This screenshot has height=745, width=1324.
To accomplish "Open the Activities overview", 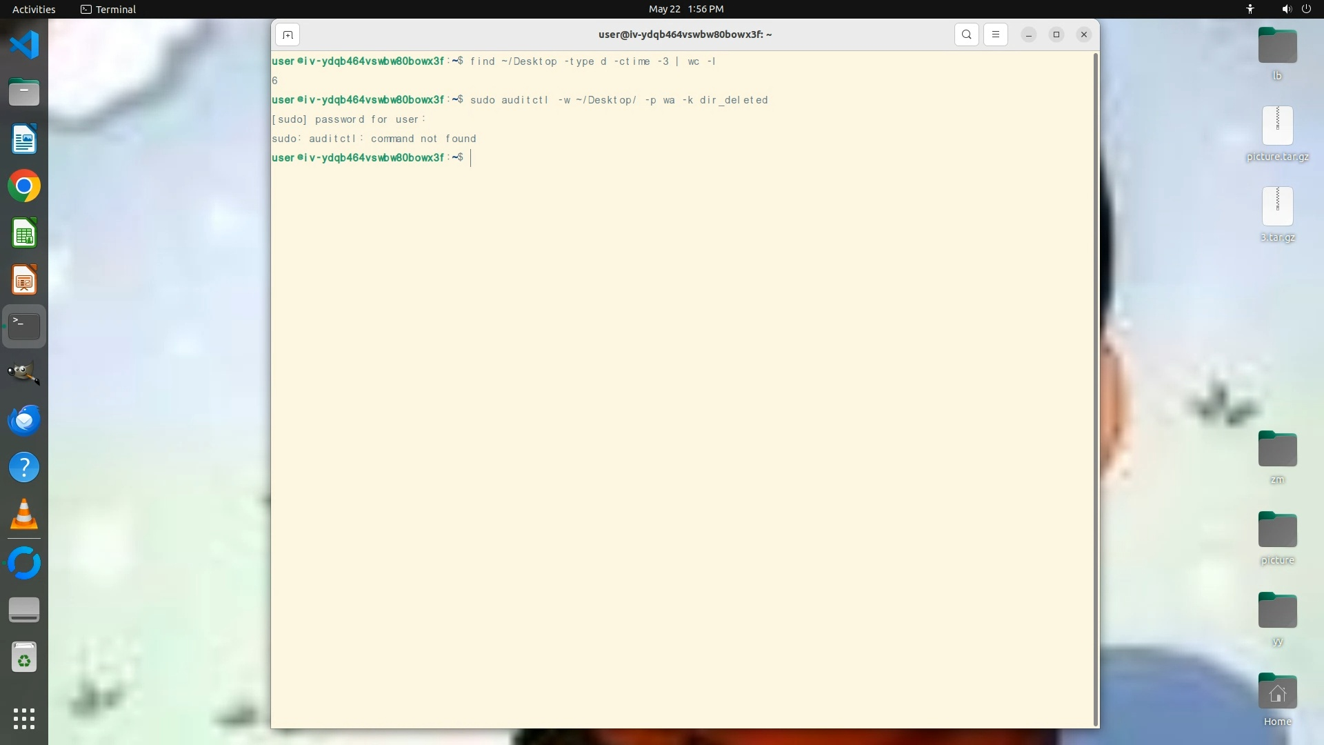I will (x=34, y=9).
